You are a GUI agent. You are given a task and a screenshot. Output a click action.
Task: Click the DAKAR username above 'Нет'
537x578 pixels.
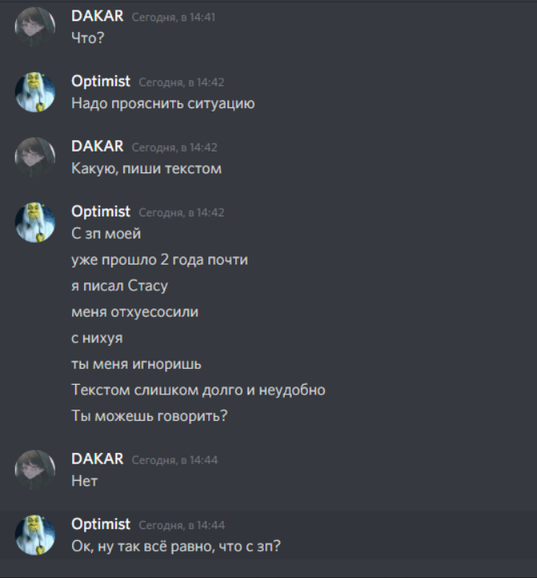[x=97, y=459]
